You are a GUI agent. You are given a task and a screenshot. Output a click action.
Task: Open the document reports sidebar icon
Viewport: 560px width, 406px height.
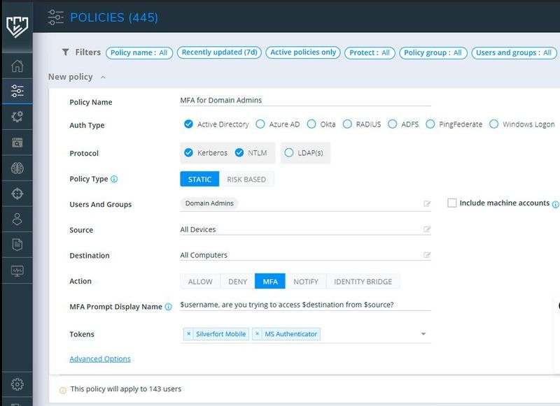coord(17,245)
